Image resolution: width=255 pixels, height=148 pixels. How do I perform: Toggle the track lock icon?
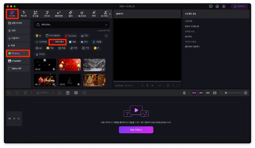[10, 119]
